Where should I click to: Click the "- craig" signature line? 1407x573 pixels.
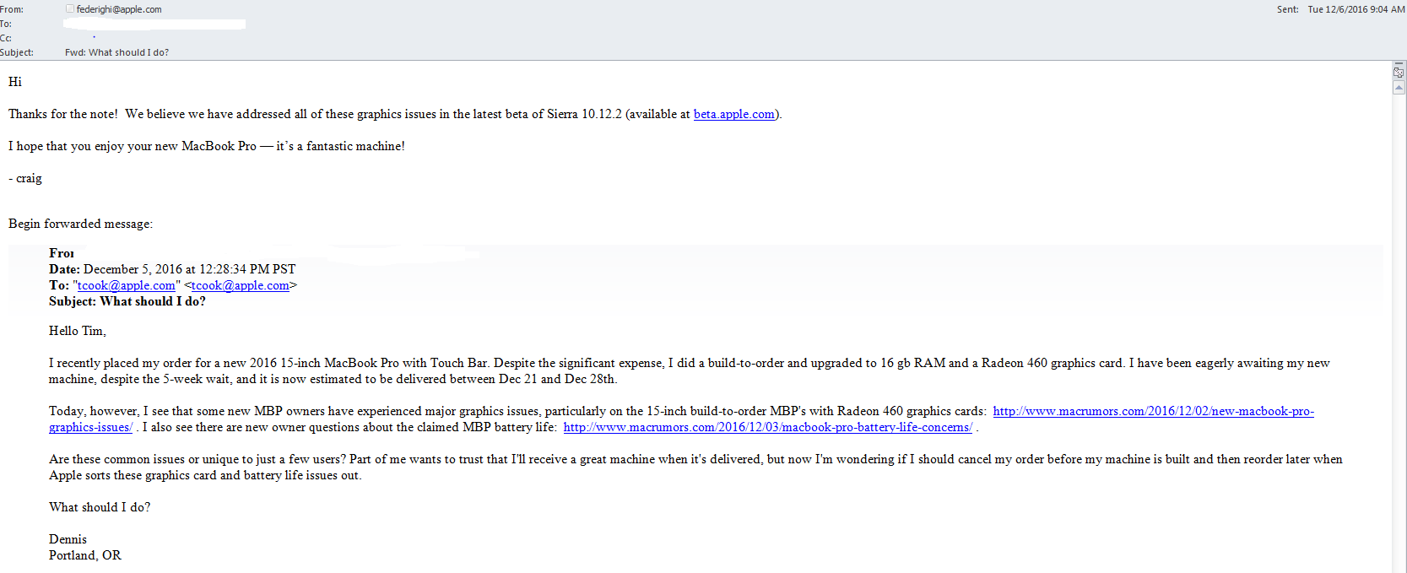coord(25,178)
